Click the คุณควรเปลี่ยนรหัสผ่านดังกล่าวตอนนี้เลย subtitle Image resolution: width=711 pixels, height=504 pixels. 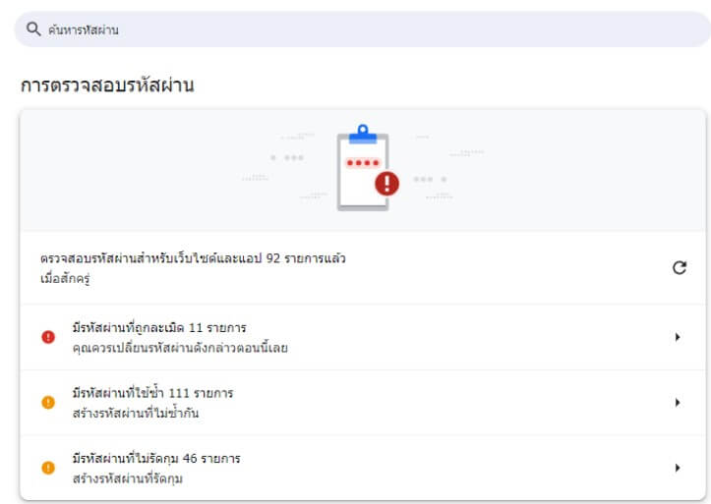(180, 348)
